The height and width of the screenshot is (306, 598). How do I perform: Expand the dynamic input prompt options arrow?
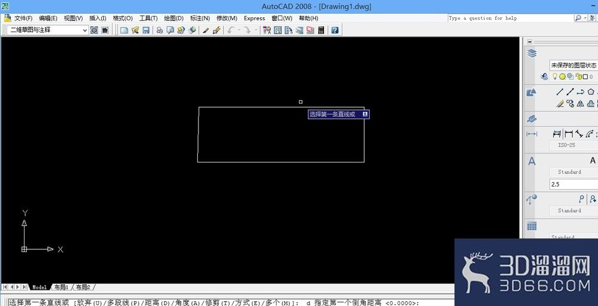pyautogui.click(x=365, y=114)
